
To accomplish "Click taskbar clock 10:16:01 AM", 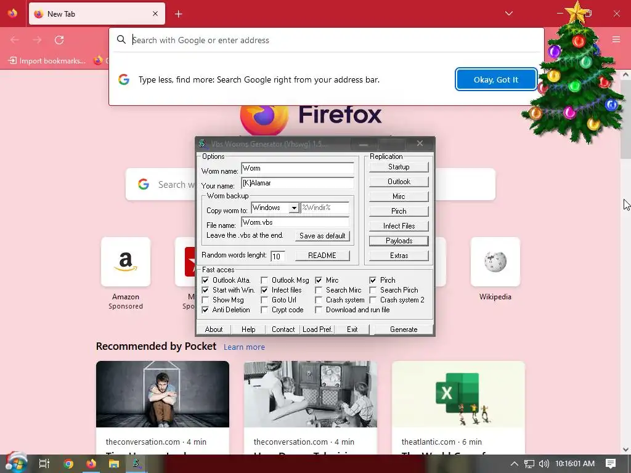I will 575,464.
